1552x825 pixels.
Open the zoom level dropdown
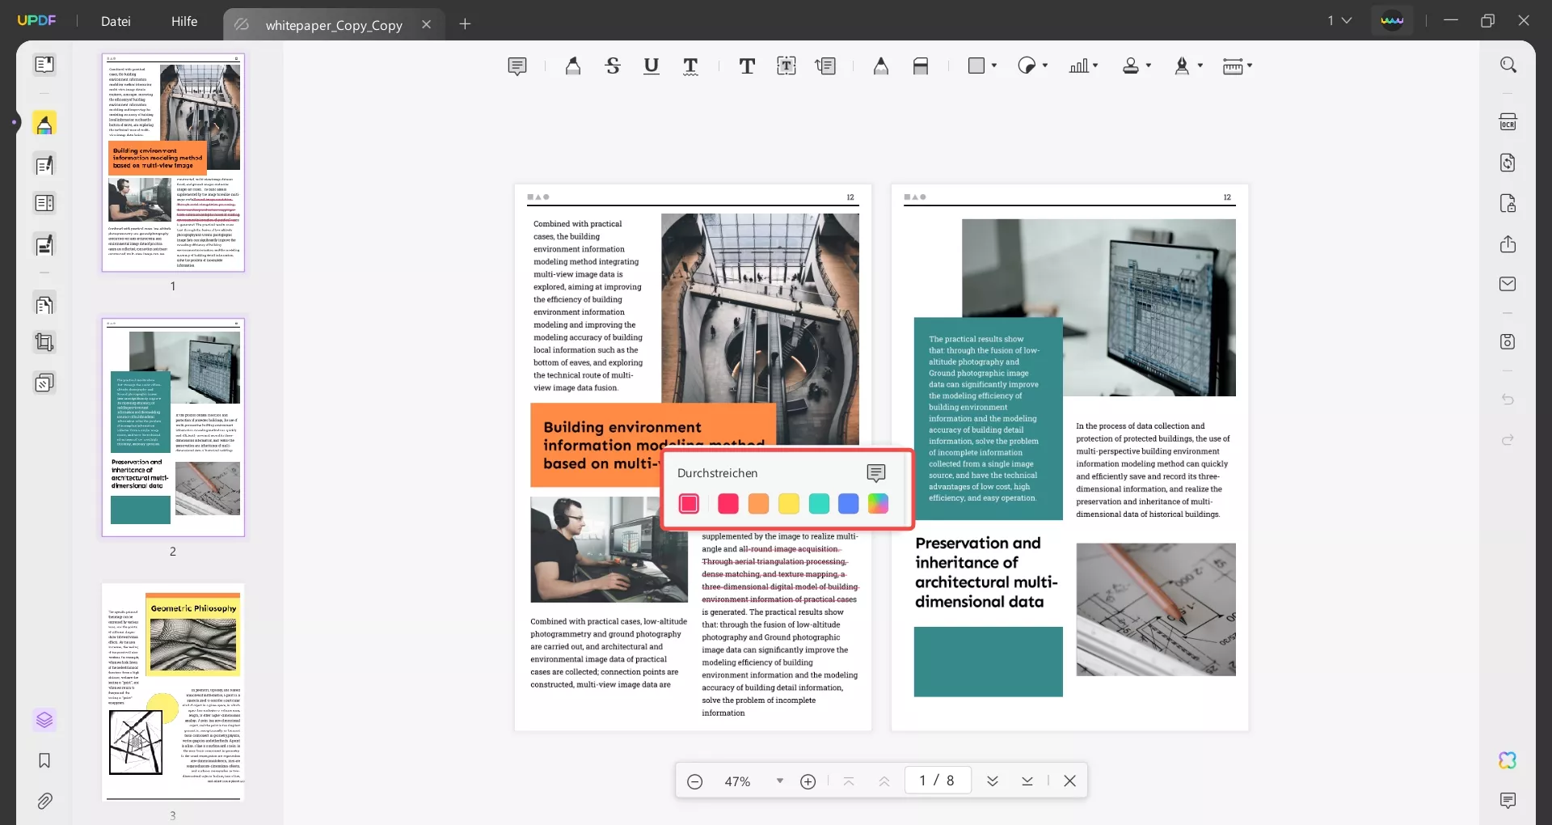click(779, 781)
